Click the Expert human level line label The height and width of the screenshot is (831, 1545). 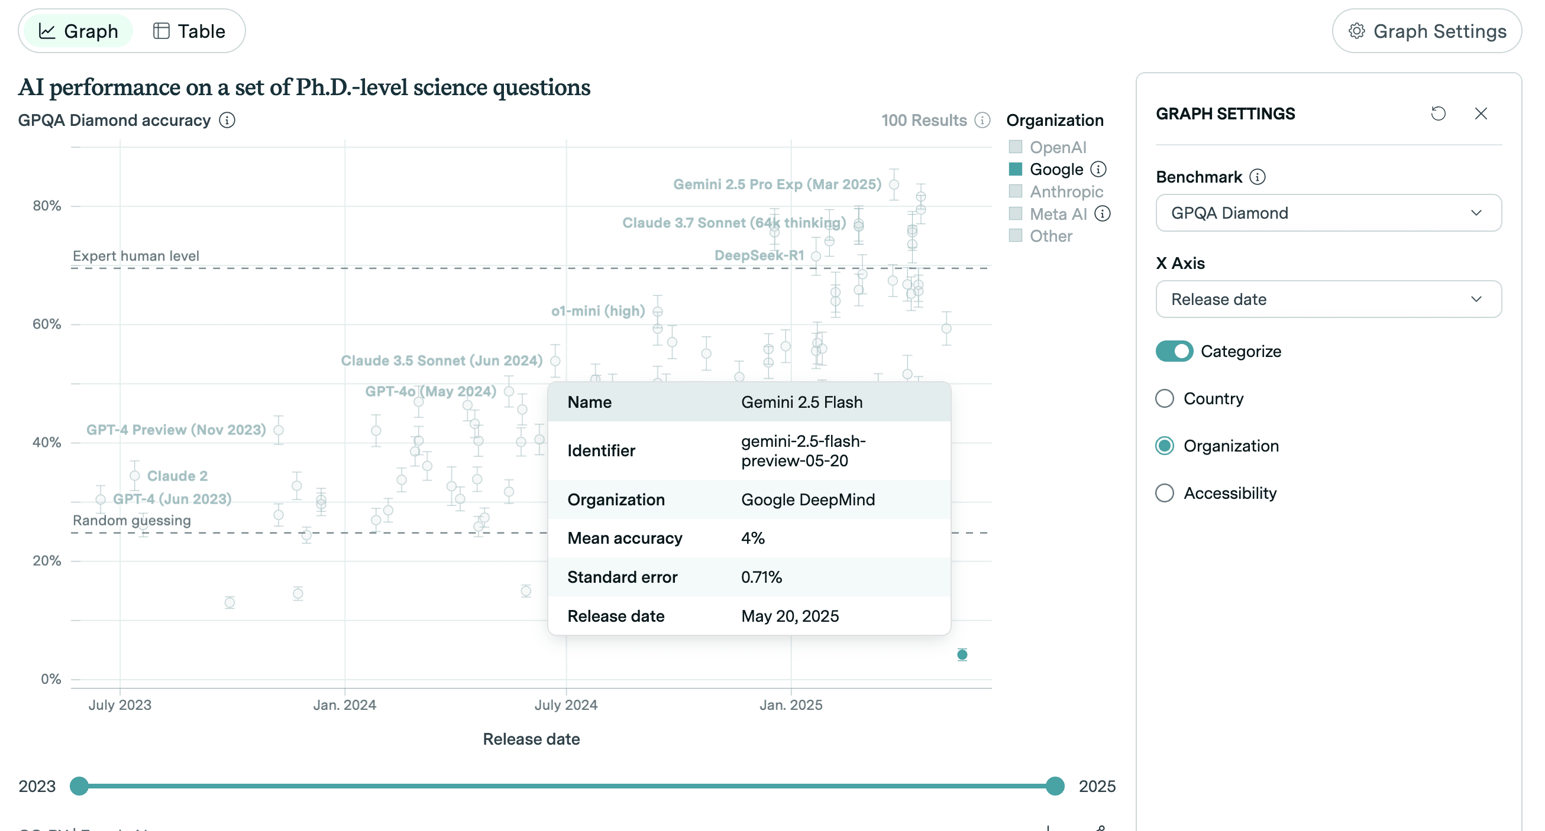tap(135, 256)
